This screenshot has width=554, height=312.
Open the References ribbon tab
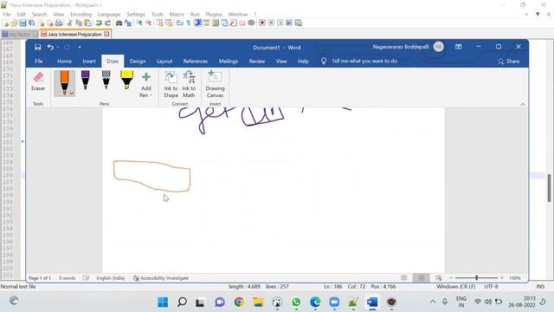pos(196,62)
